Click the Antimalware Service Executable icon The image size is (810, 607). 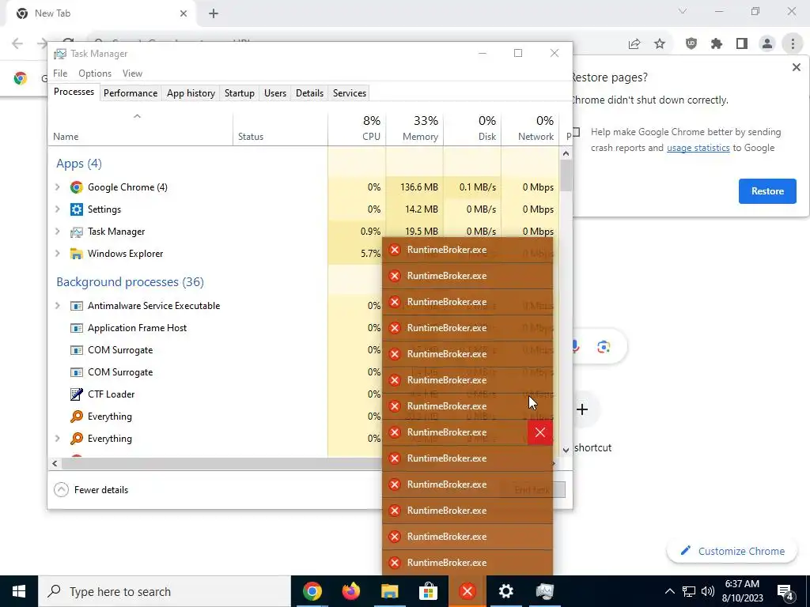77,306
